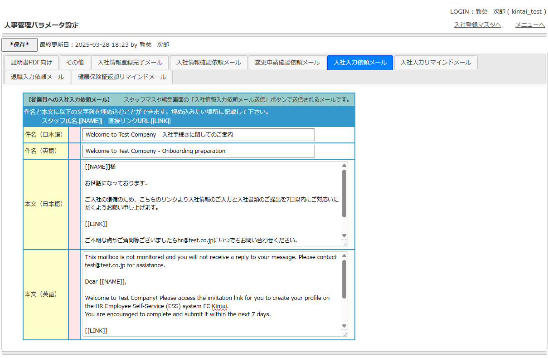Open the 入社登録マスタへ link
The image size is (548, 358).
click(477, 25)
